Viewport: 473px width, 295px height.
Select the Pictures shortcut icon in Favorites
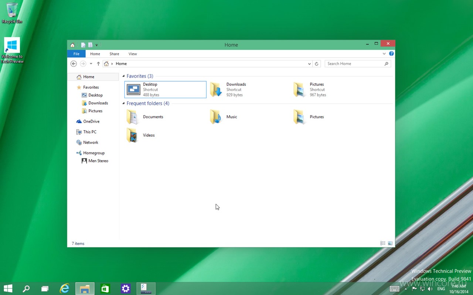(300, 90)
